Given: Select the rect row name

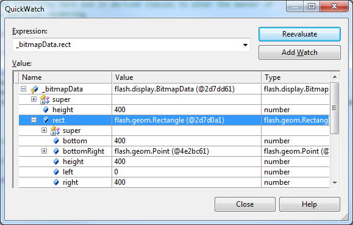Looking at the screenshot, I should [x=59, y=120].
